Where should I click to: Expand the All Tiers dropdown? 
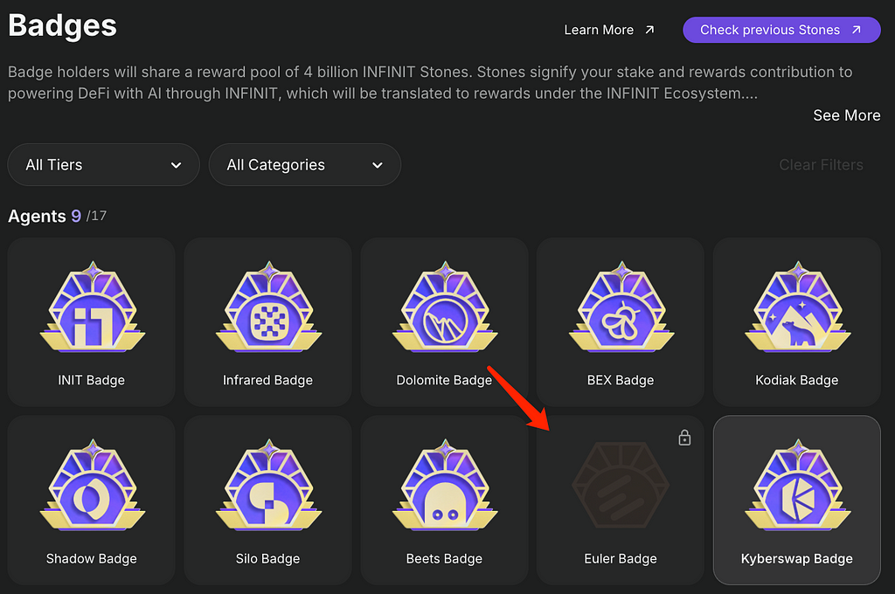[x=103, y=165]
